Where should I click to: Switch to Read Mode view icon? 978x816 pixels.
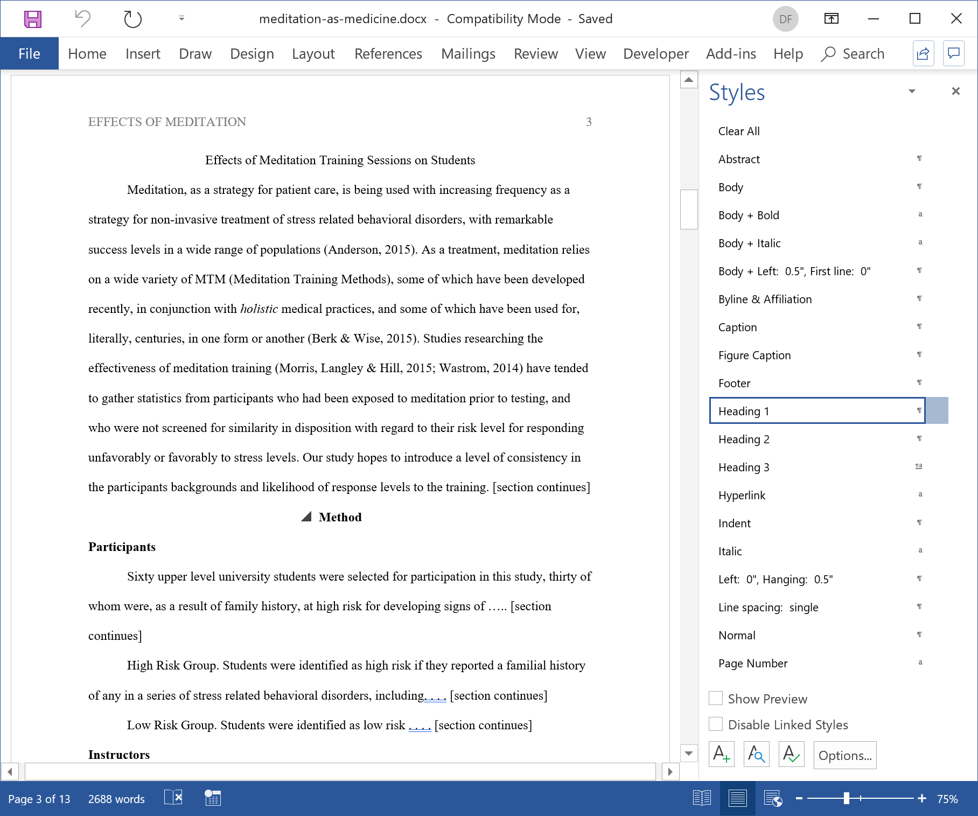[x=702, y=798]
